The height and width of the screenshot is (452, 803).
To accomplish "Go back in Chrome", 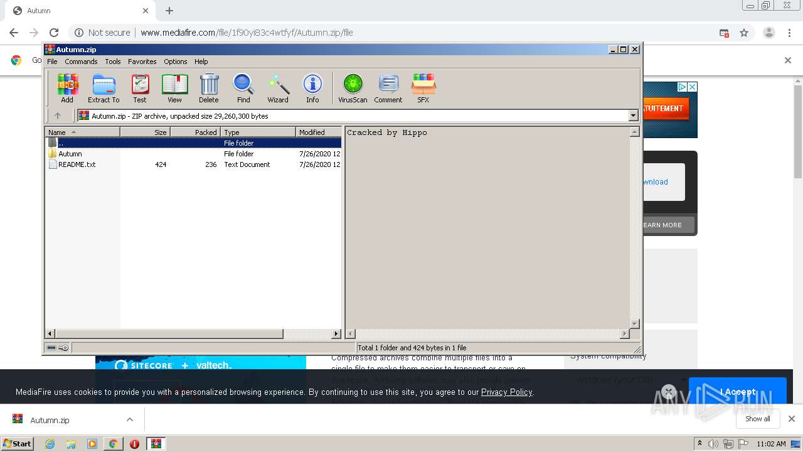I will pos(14,33).
